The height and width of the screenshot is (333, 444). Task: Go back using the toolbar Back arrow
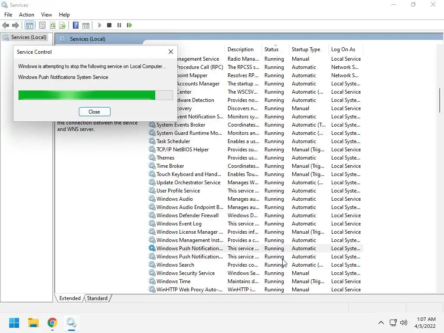[x=6, y=26]
